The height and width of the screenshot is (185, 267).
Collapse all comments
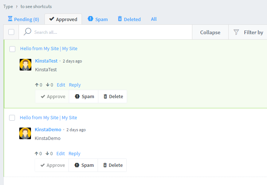click(x=210, y=32)
